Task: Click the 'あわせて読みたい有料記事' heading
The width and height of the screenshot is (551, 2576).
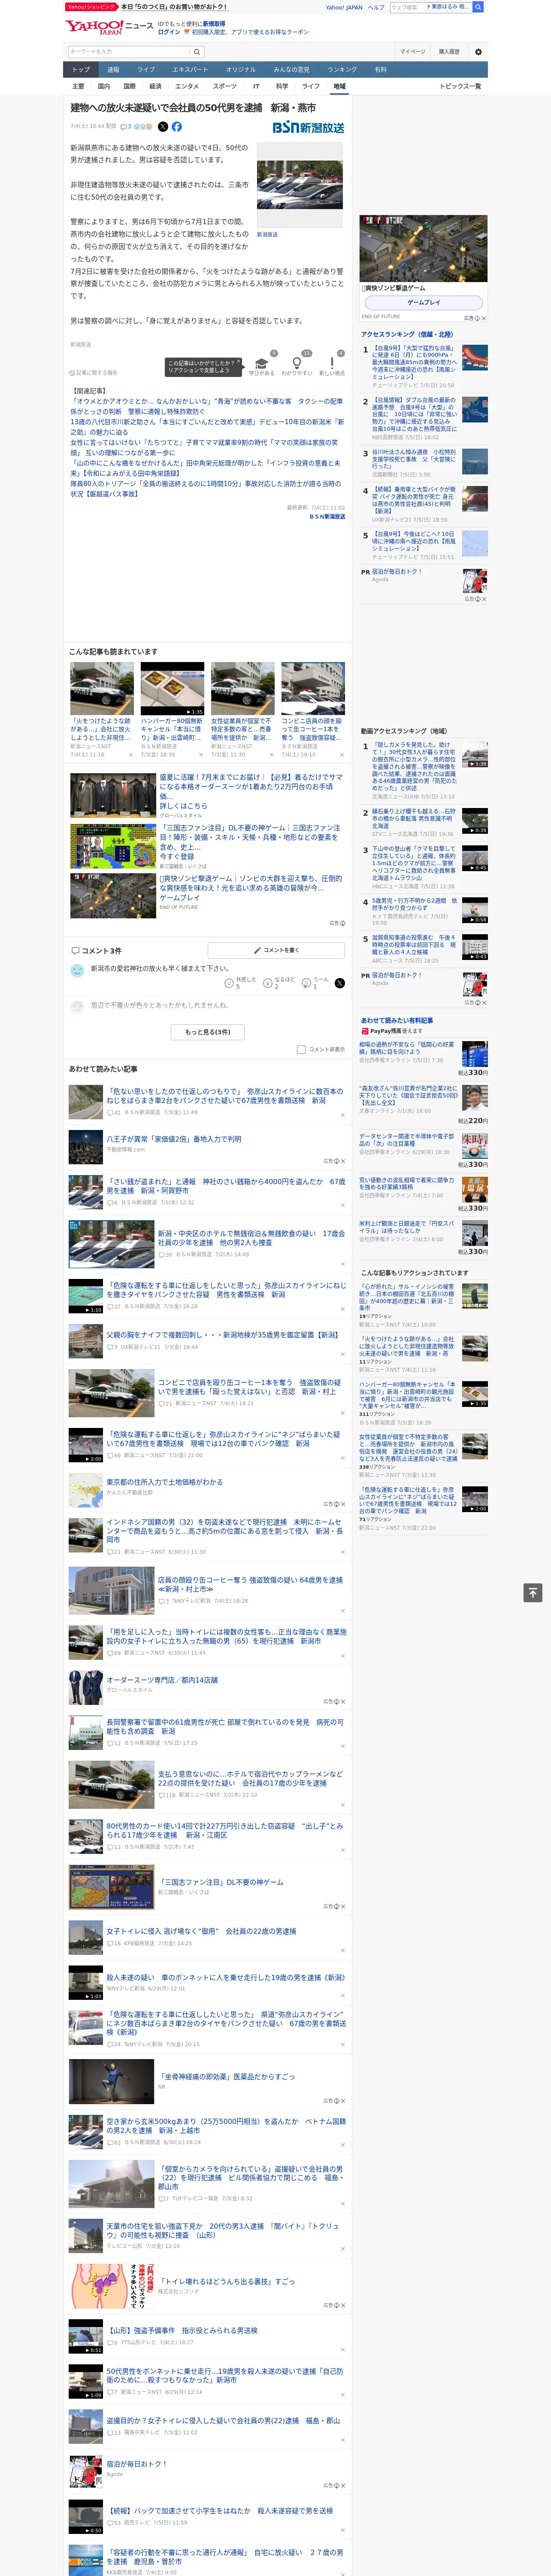Action: point(397,1020)
